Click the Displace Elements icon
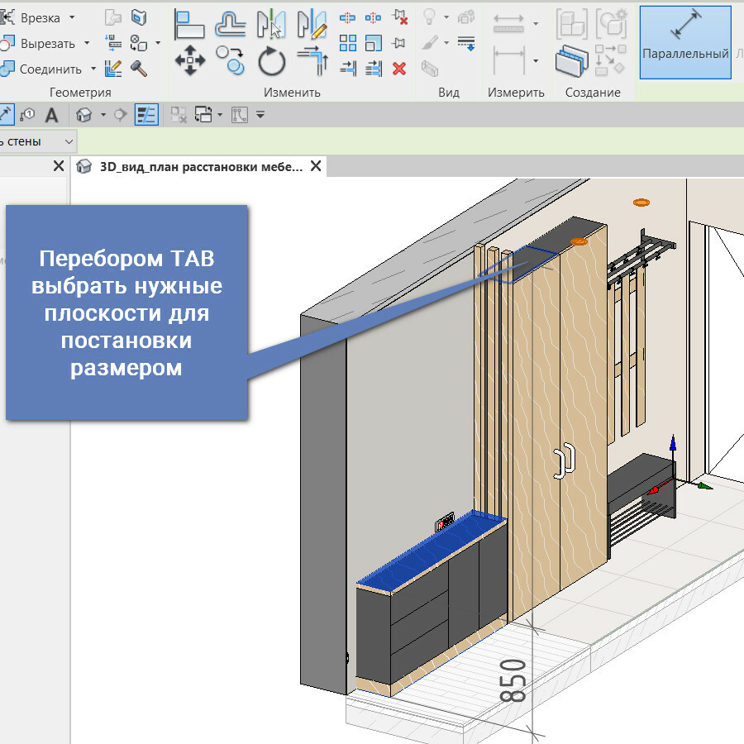Screen dimensions: 744x744 (466, 17)
